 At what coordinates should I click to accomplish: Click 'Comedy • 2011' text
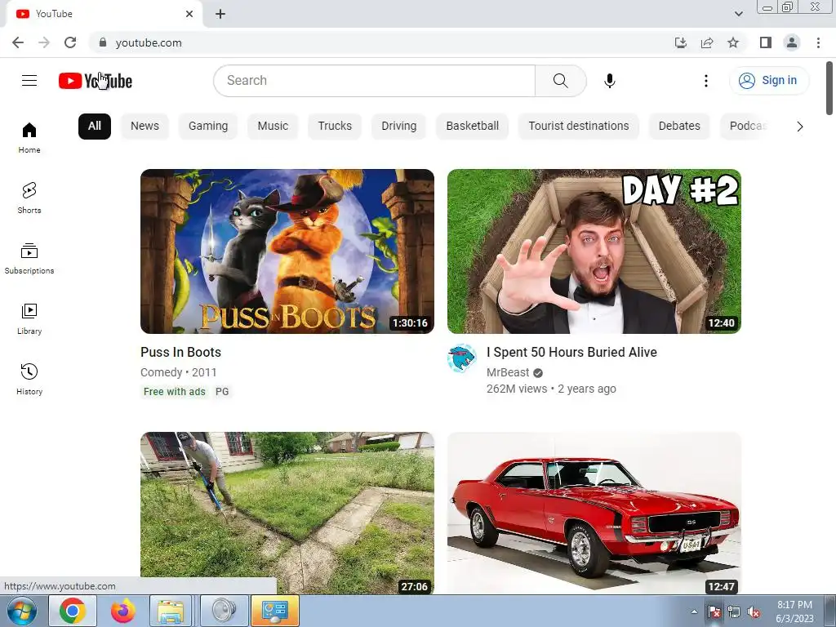[x=179, y=372]
